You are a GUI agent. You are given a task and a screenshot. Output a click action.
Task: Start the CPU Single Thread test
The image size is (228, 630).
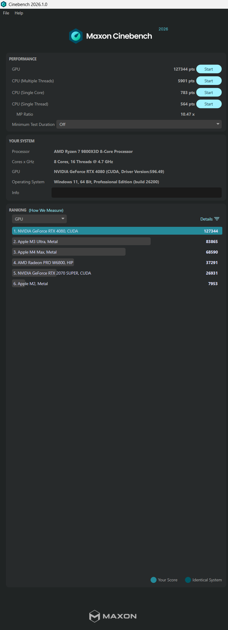coord(209,104)
